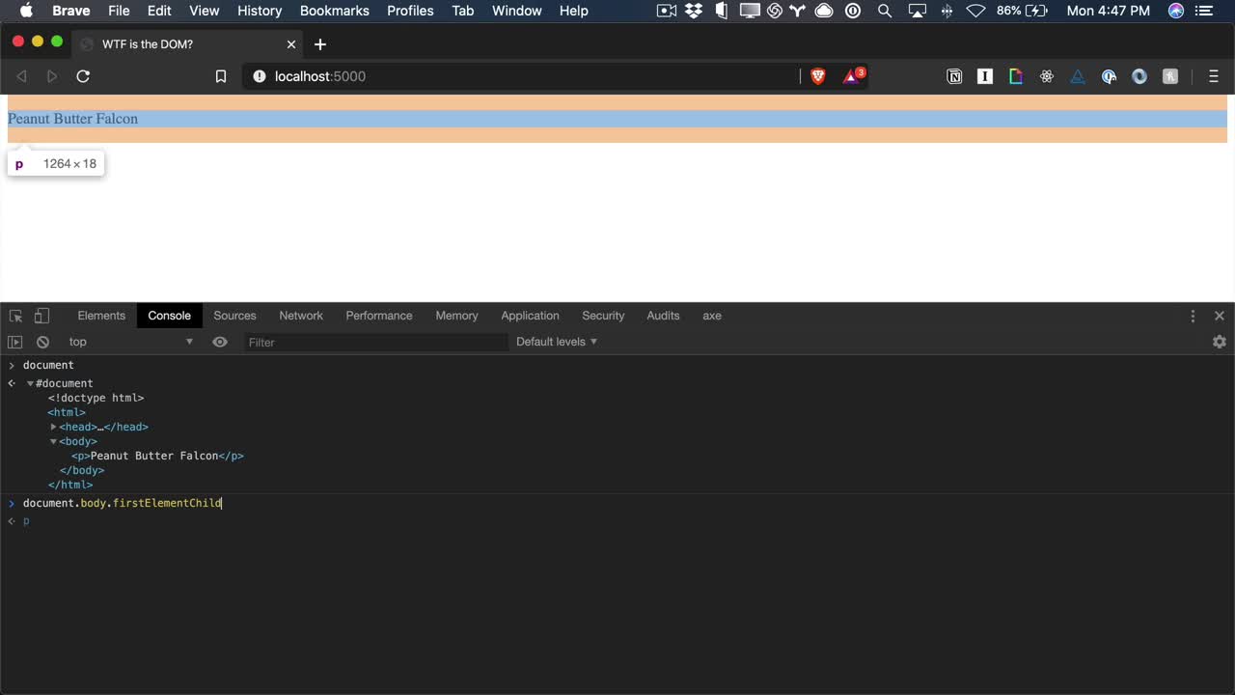Open DevTools three-dot customize menu
Viewport: 1235px width, 695px height.
pyautogui.click(x=1193, y=316)
